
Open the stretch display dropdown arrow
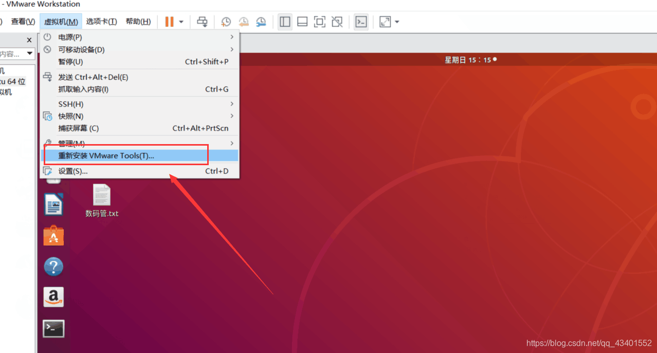point(397,22)
